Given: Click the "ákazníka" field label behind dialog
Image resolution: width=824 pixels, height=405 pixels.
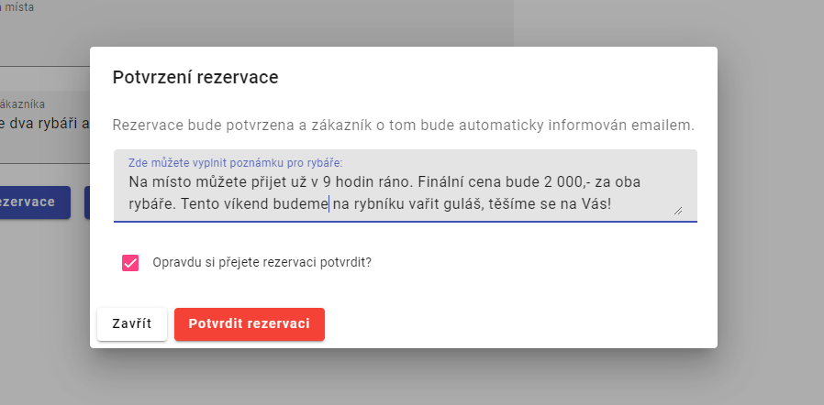Looking at the screenshot, I should [23, 104].
